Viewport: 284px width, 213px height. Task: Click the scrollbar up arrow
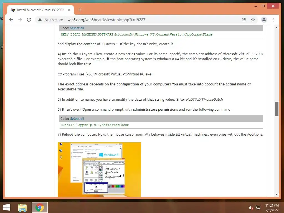tap(277, 27)
